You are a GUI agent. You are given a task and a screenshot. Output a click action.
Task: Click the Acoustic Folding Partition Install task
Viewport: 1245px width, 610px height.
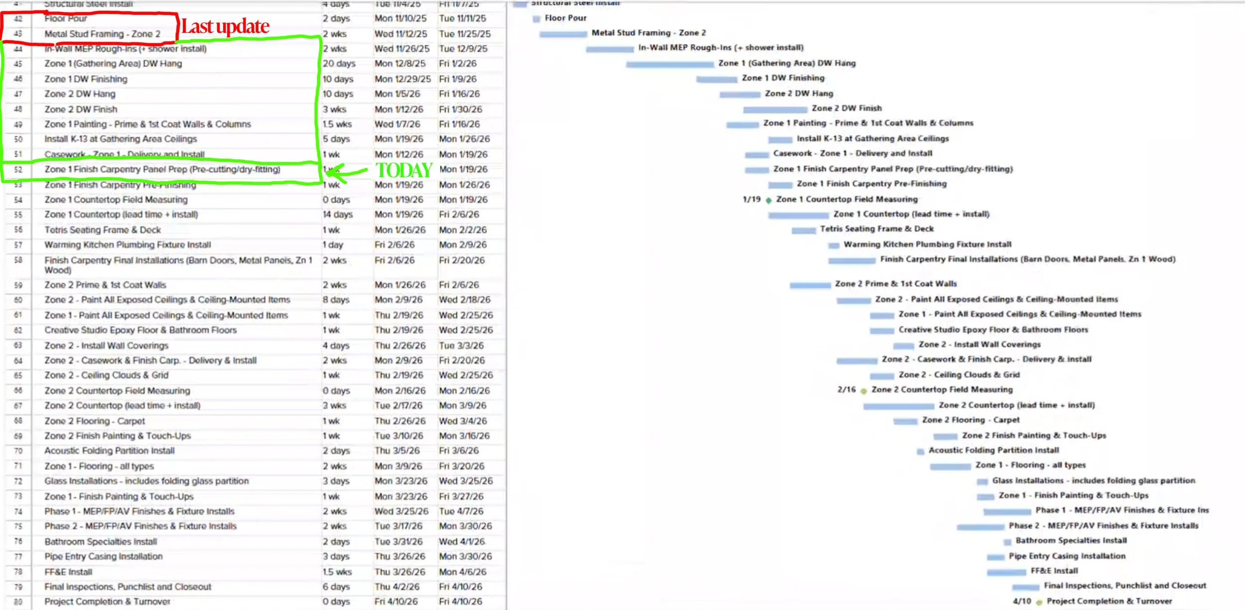[x=110, y=451]
